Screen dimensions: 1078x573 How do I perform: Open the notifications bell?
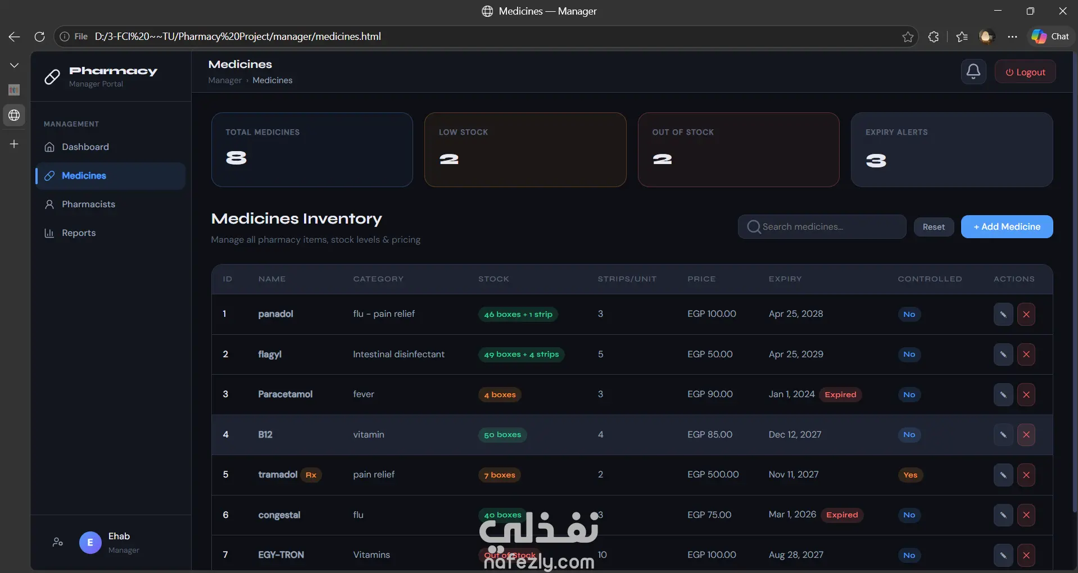pyautogui.click(x=973, y=72)
